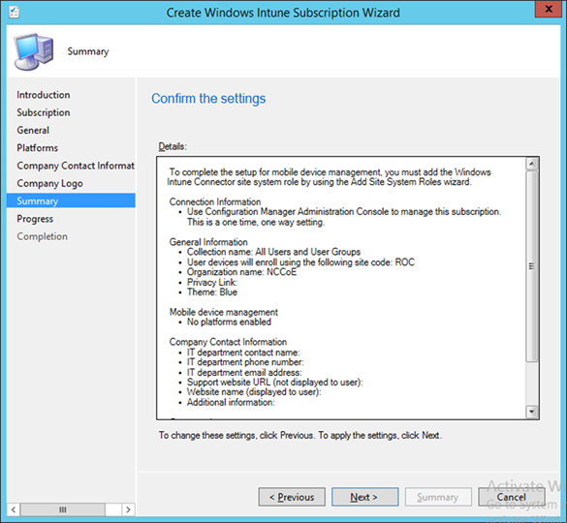Click the Previous button
Image resolution: width=567 pixels, height=523 pixels.
click(292, 497)
